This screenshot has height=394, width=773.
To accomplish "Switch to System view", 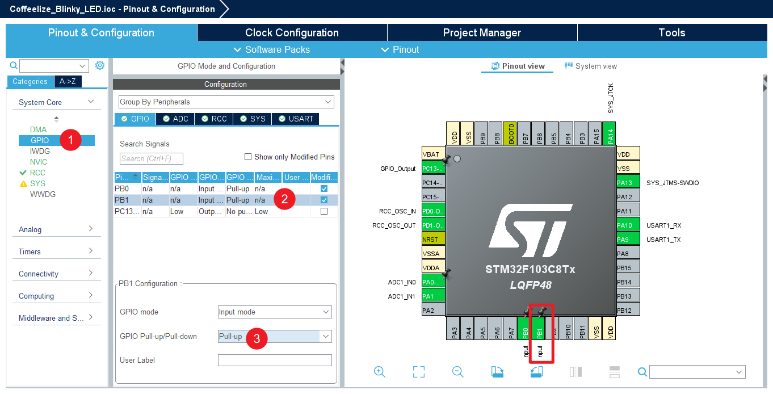I will coord(590,66).
